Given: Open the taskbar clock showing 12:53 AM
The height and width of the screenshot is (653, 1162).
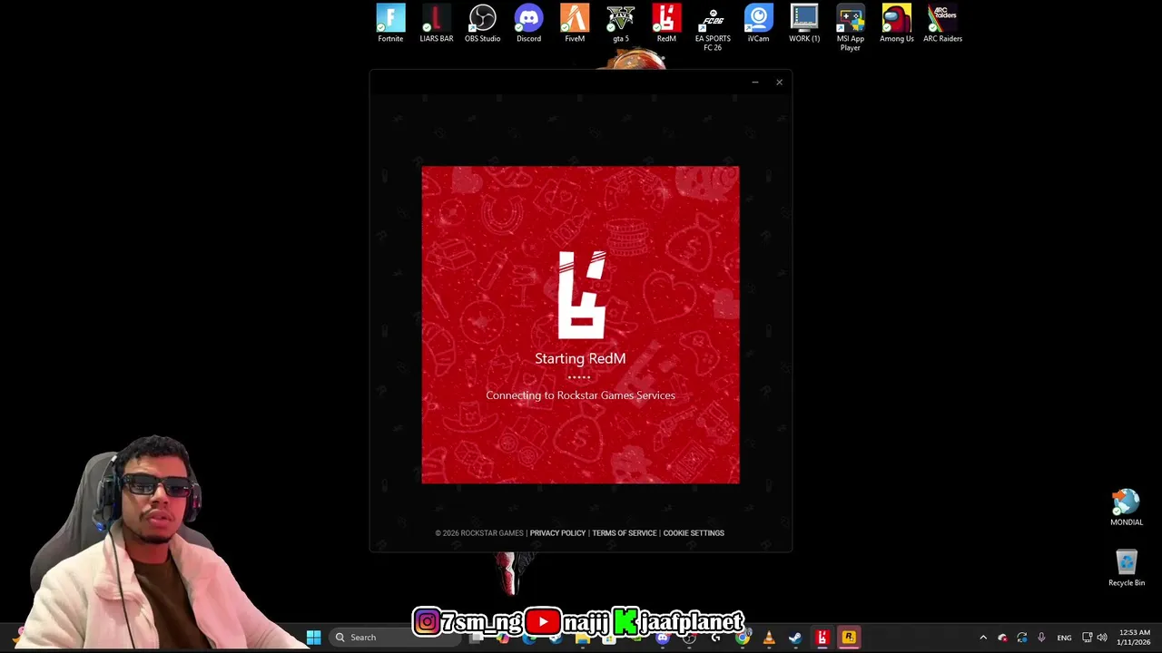Looking at the screenshot, I should coord(1135,638).
